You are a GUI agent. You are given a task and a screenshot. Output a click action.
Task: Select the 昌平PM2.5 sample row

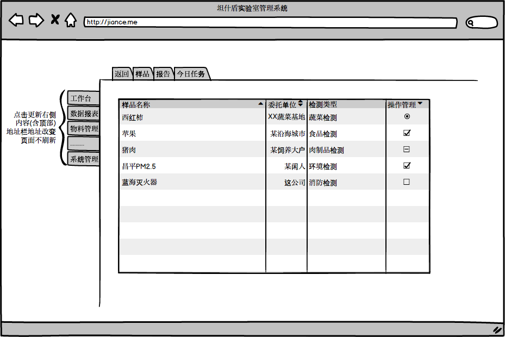click(190, 166)
